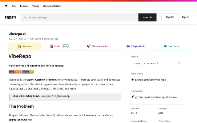This screenshot has height=123, width=197.
Task: Click The Problem section heading
Action: click(x=21, y=106)
